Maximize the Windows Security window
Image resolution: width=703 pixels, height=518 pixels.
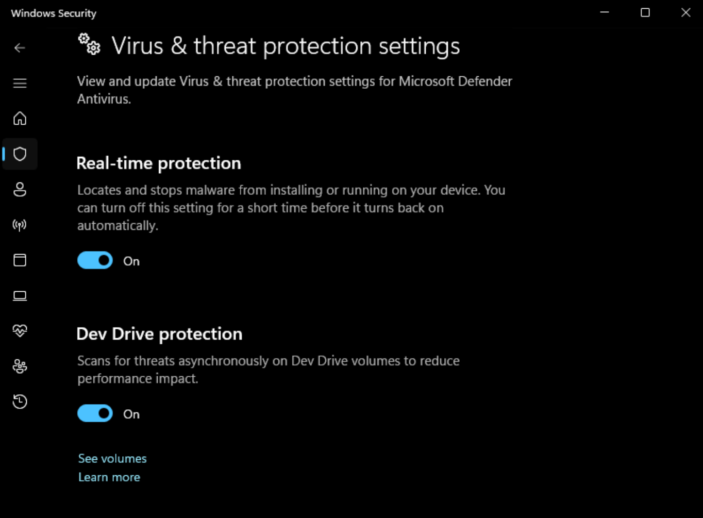pos(645,13)
